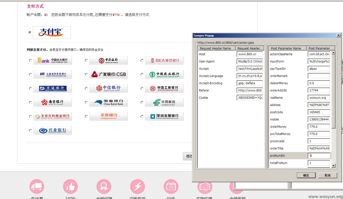Click the post parameter scrollbar thumb
The width and height of the screenshot is (343, 199).
coord(333,91)
